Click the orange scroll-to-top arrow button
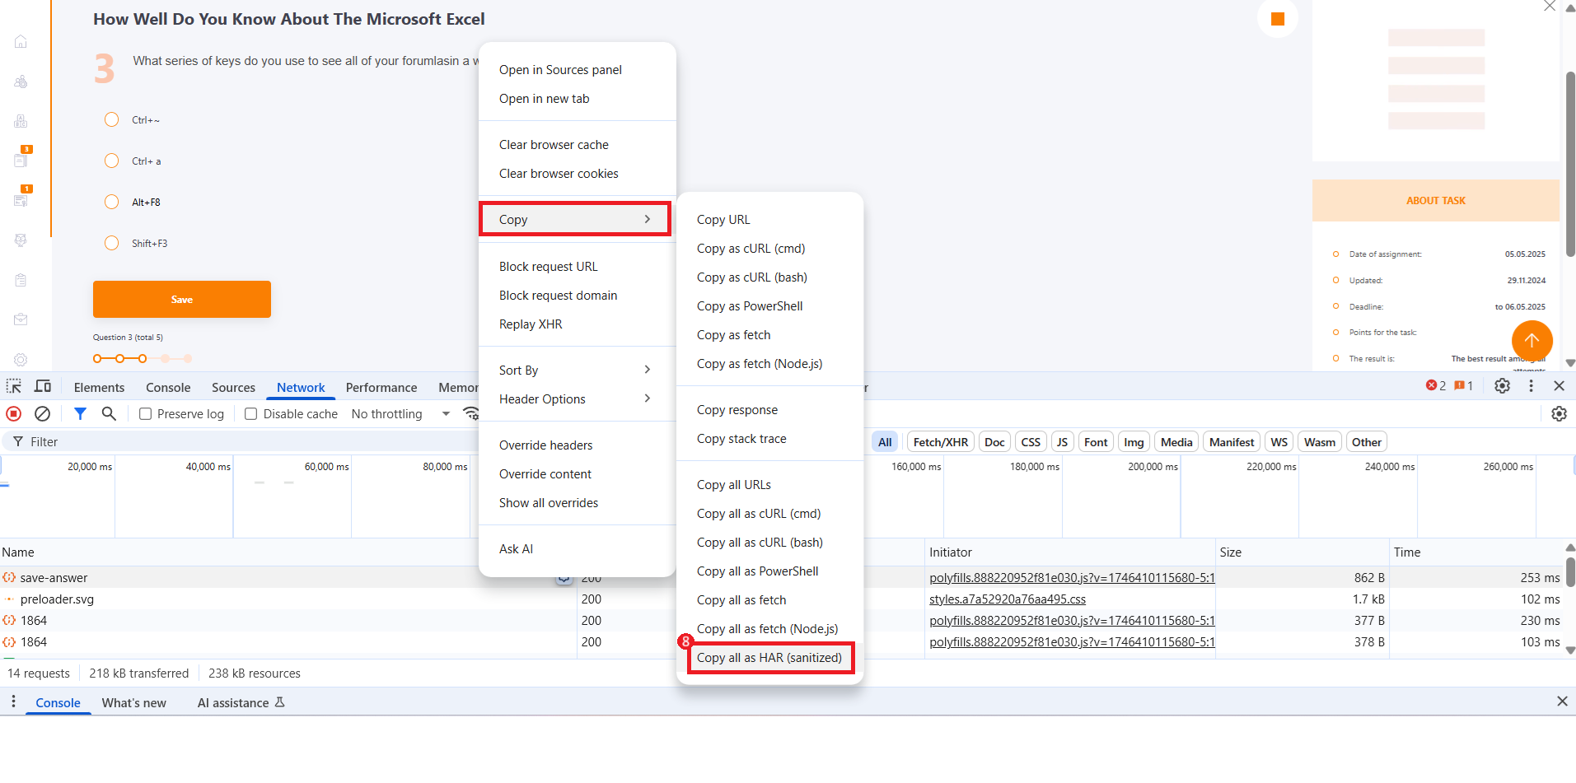1576x783 pixels. coord(1532,340)
